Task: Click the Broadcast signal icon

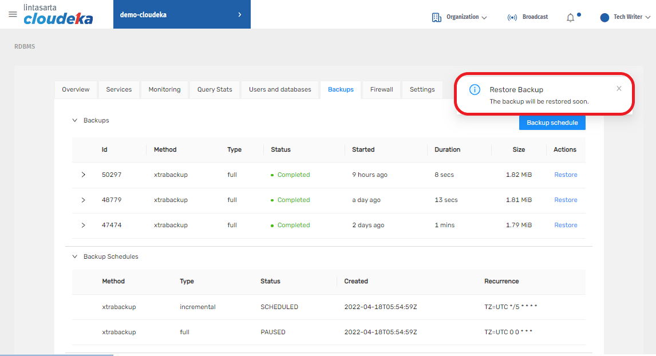Action: pos(512,17)
